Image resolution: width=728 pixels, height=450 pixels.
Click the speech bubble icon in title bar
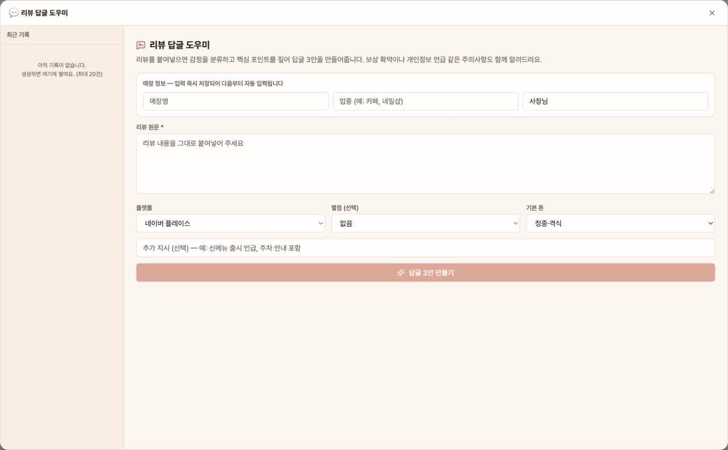coord(14,13)
